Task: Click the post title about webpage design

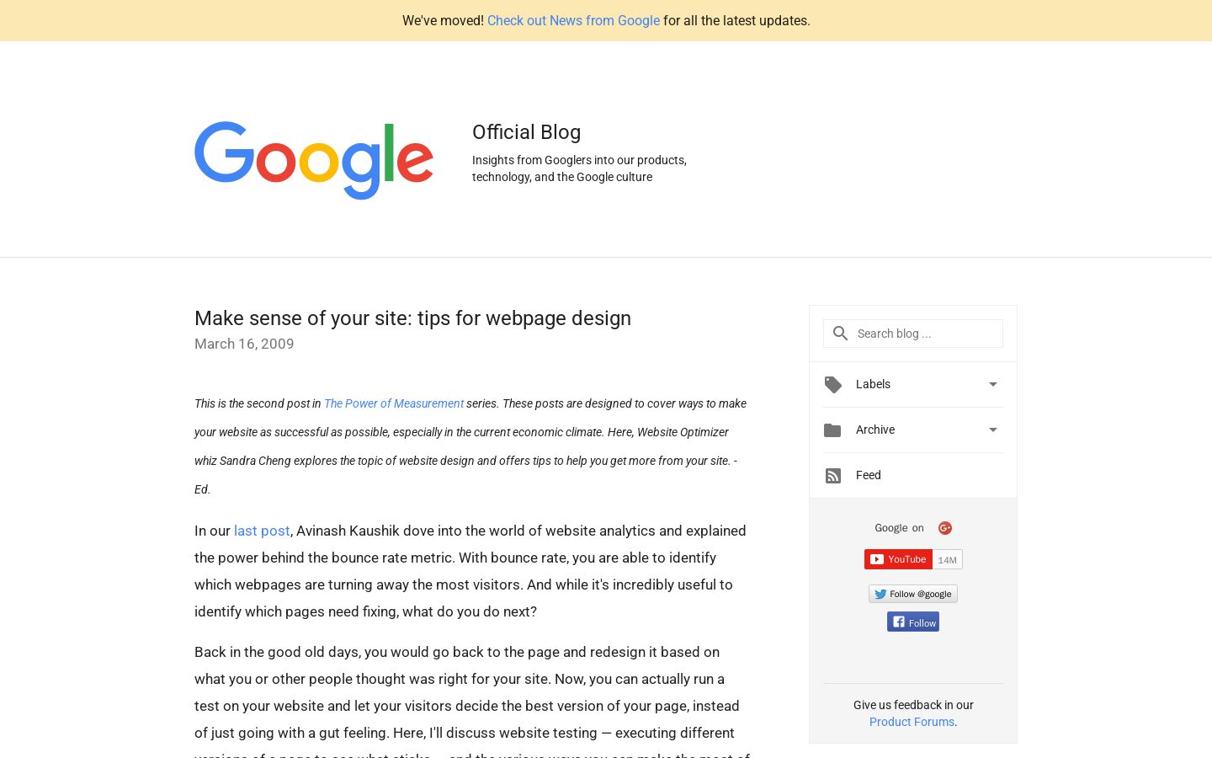Action: pyautogui.click(x=412, y=318)
